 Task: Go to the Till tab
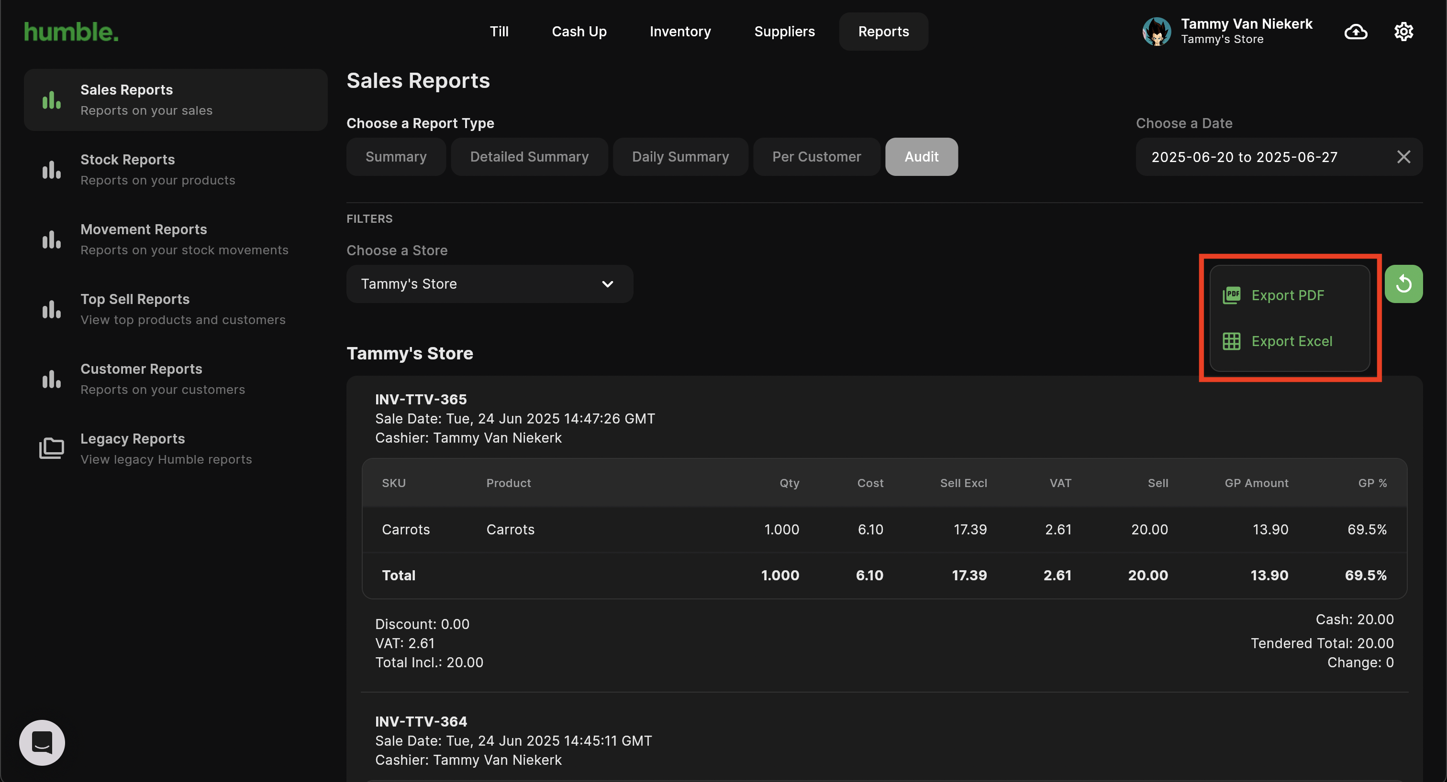[x=499, y=32]
